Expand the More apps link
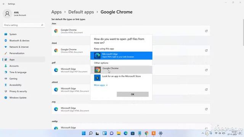The height and width of the screenshot is (137, 244). [x=101, y=85]
